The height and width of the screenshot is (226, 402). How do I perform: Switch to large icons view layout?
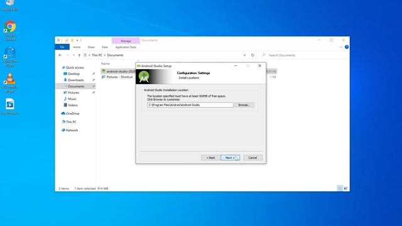[x=345, y=188]
